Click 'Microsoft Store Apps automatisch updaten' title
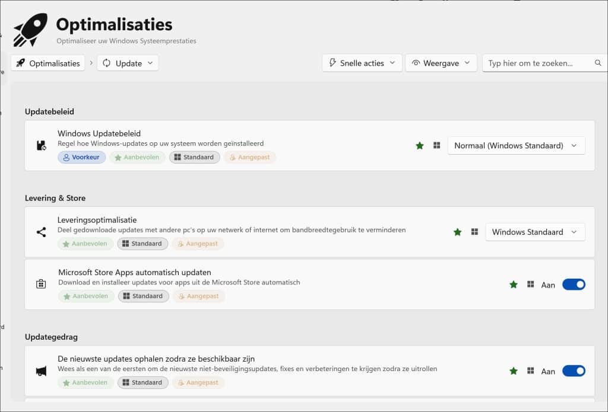 click(135, 272)
